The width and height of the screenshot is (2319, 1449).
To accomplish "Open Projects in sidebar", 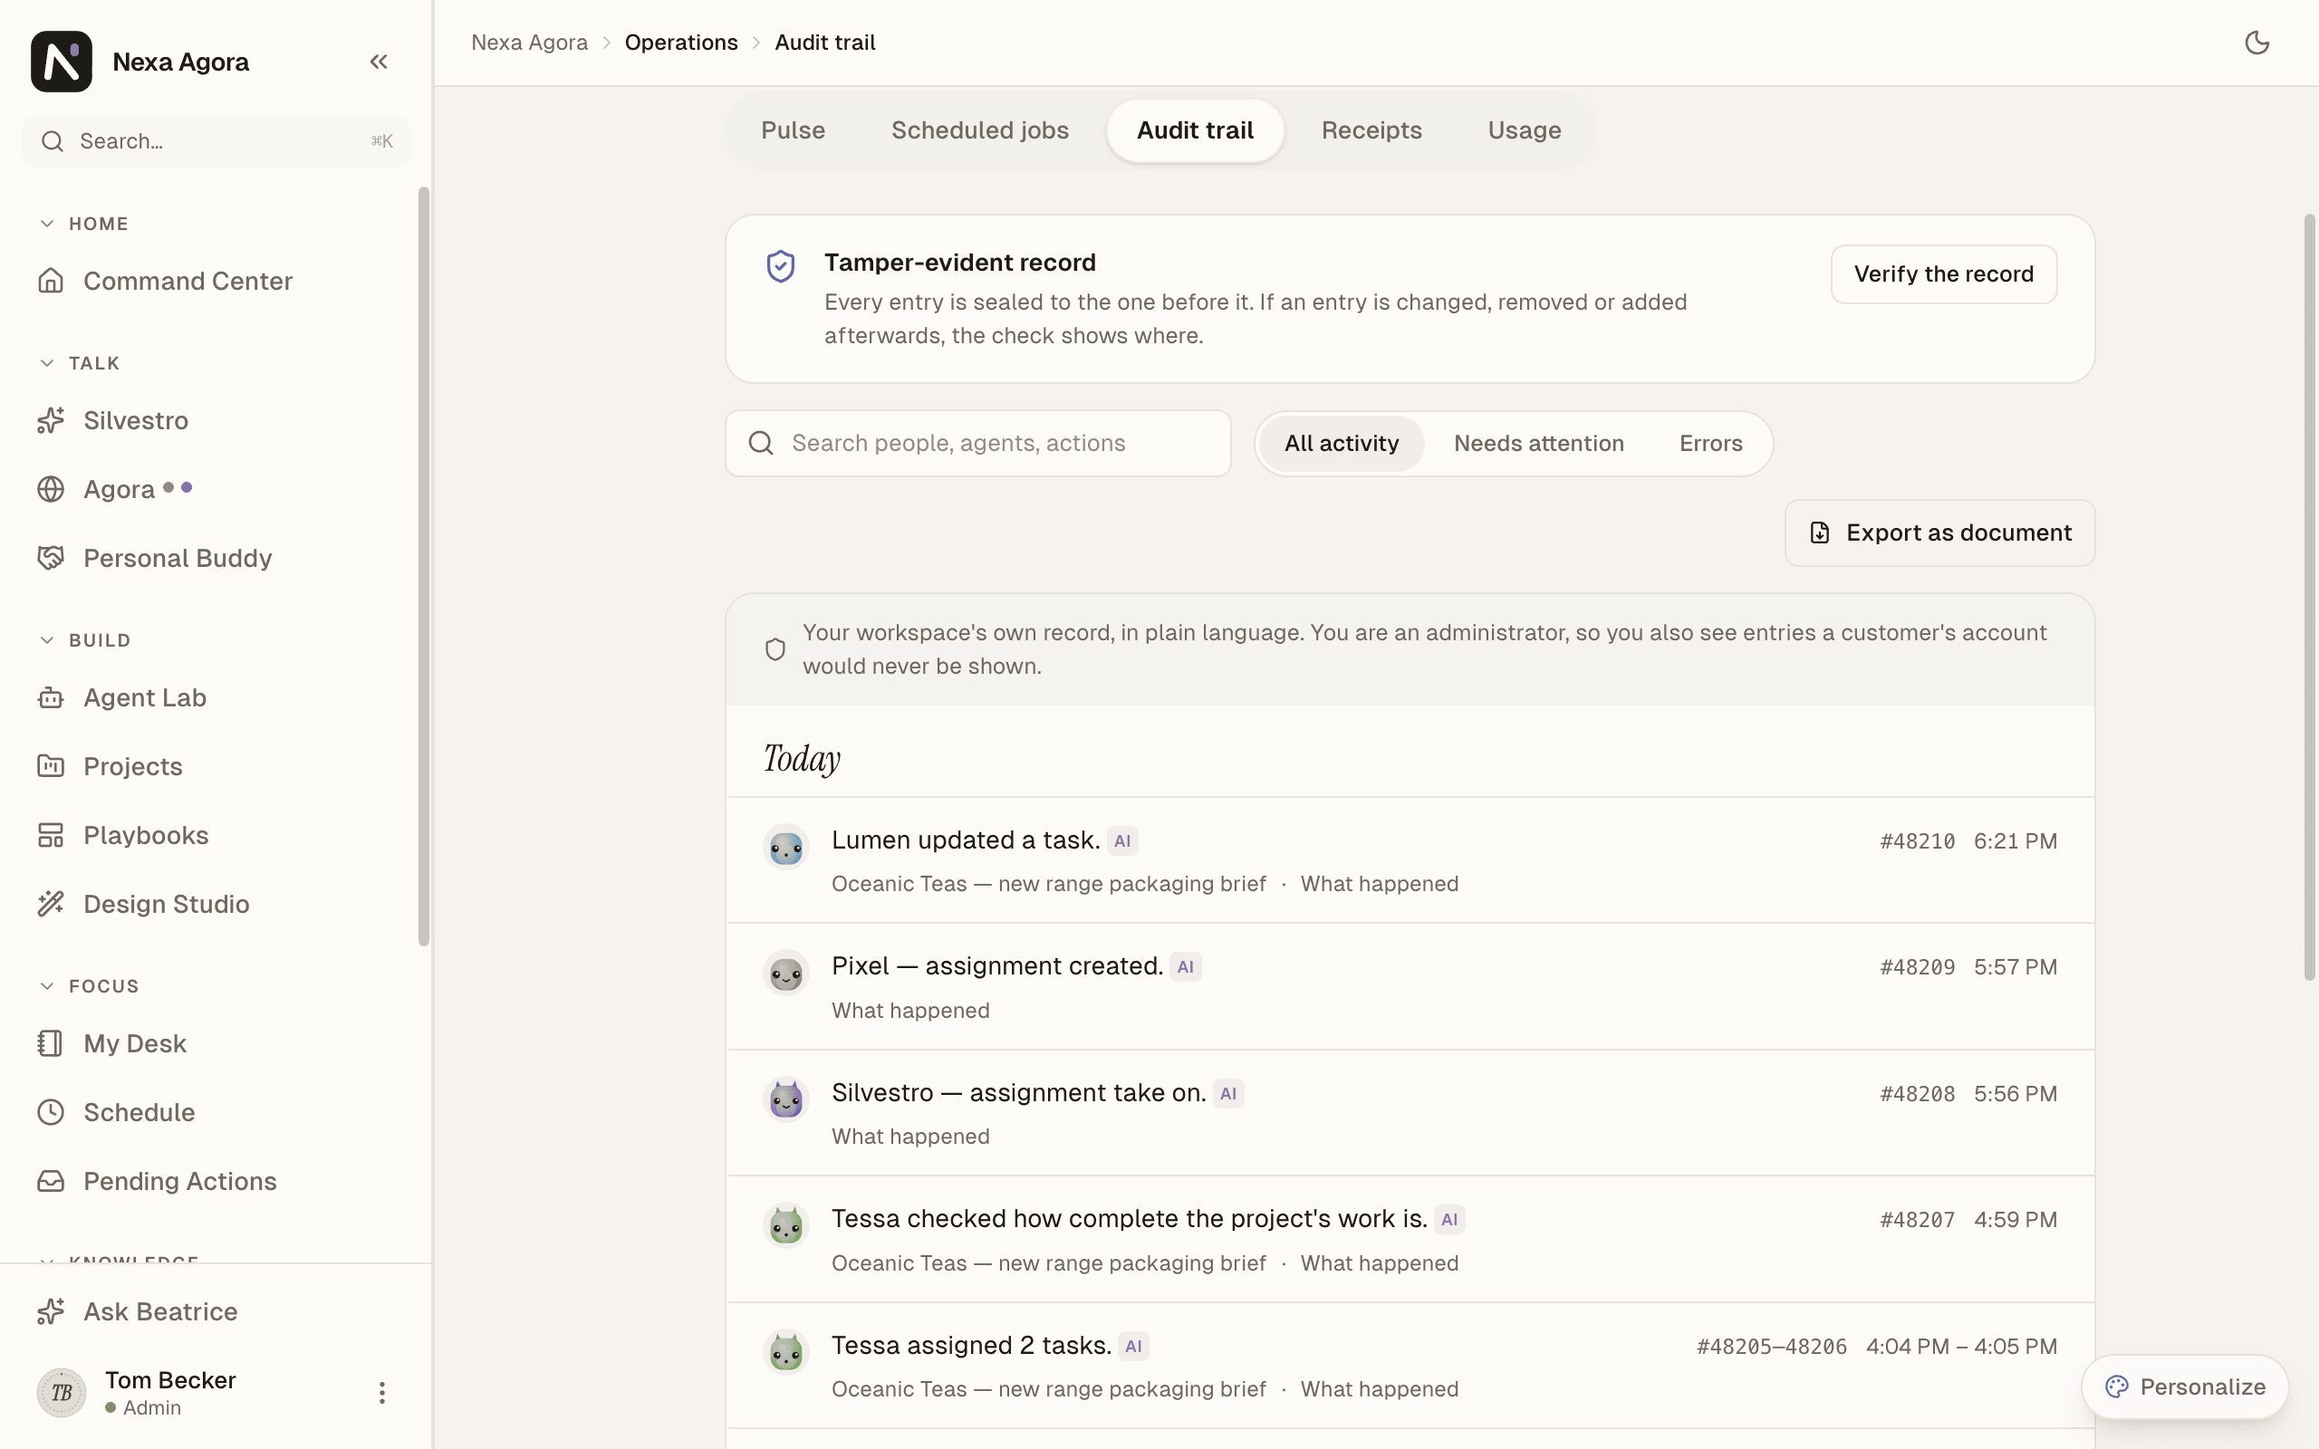I will (216, 767).
